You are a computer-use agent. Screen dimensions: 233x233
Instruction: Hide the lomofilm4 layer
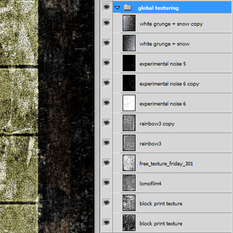pyautogui.click(x=107, y=183)
